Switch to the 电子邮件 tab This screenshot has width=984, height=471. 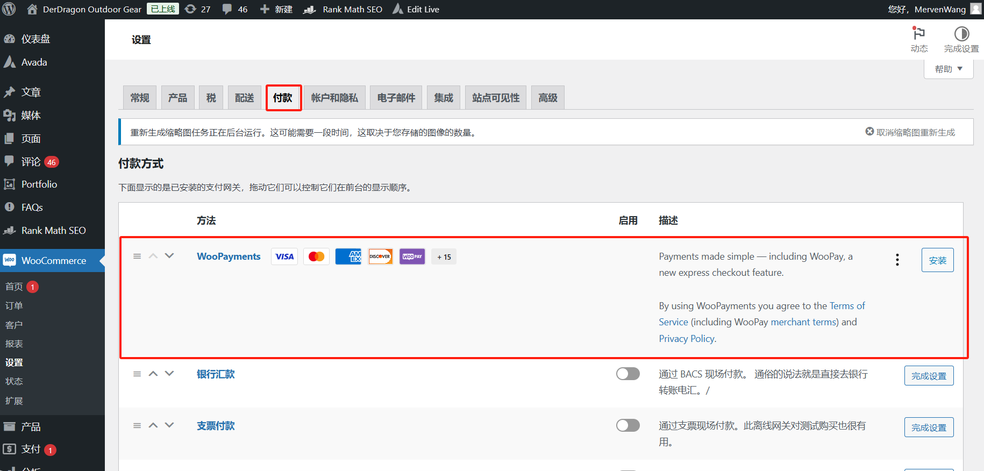point(396,98)
